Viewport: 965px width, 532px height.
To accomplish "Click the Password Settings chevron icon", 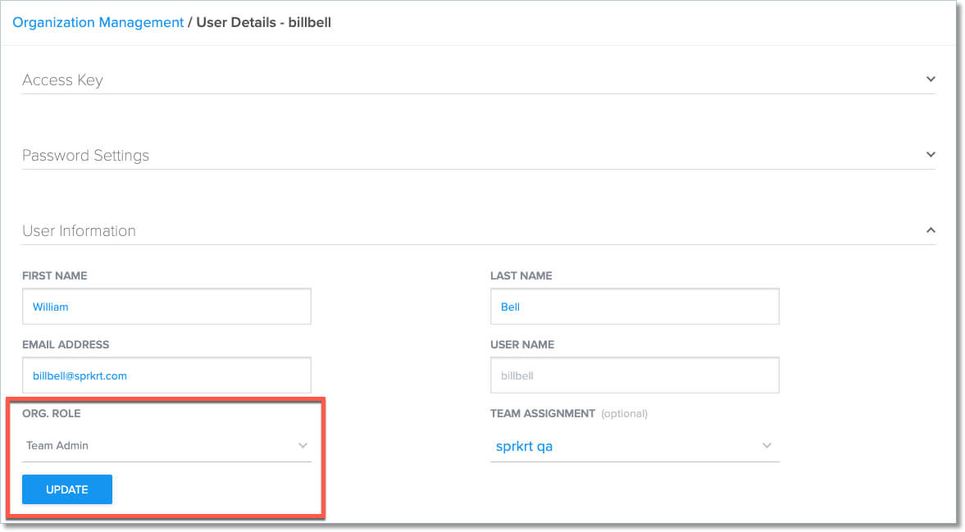I will 931,154.
